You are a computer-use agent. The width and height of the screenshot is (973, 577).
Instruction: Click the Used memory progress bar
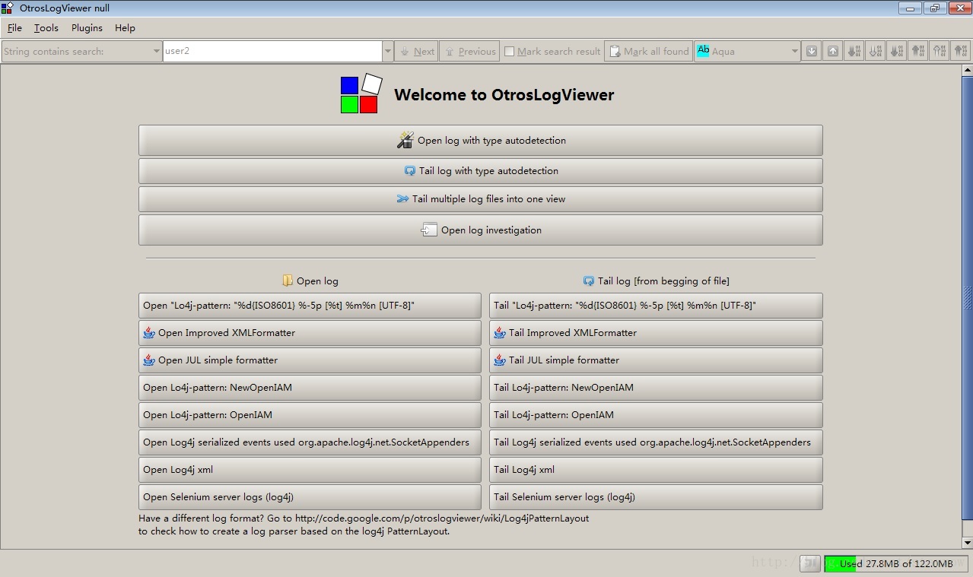click(895, 563)
